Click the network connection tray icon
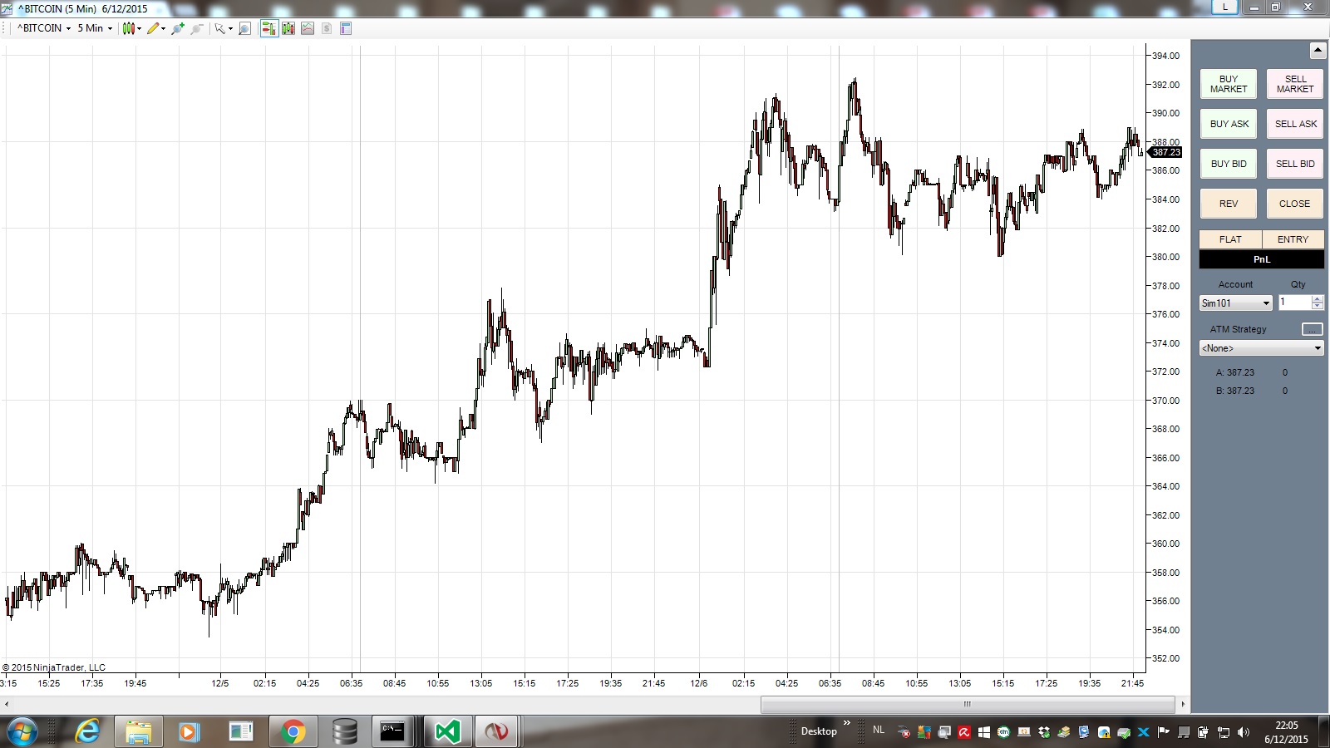1330x748 pixels. [x=1224, y=732]
